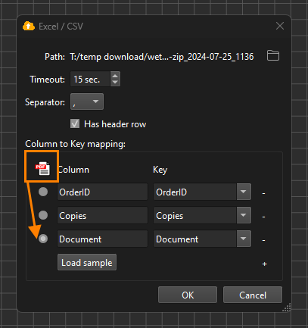308x328 pixels.
Task: Select the OrderID row radio button
Action: [x=43, y=192]
